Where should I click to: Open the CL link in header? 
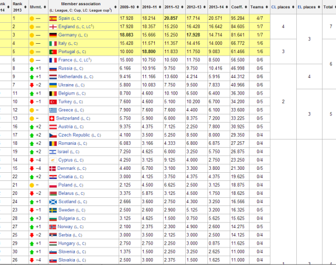pos(273,7)
